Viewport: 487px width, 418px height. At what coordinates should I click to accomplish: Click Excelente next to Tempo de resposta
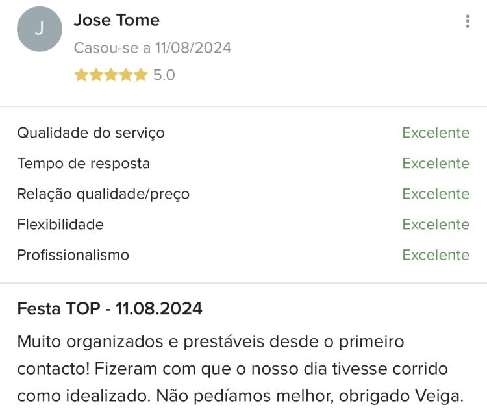pyautogui.click(x=436, y=163)
